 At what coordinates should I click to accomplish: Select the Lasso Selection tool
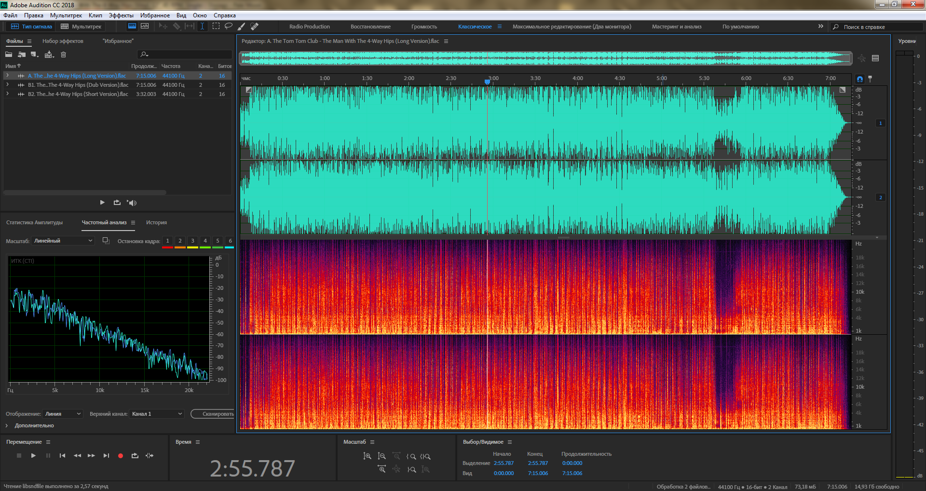[x=229, y=27]
